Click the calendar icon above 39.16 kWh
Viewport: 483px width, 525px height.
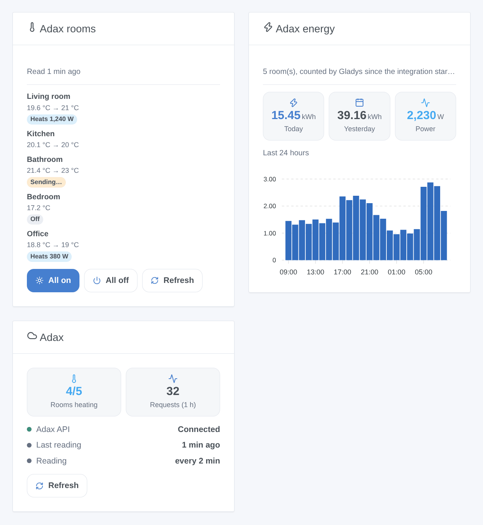[360, 103]
